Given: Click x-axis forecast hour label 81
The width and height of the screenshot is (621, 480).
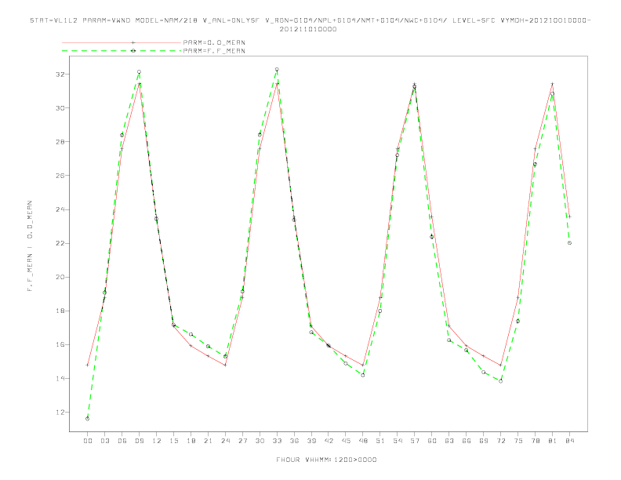Looking at the screenshot, I should tap(553, 441).
